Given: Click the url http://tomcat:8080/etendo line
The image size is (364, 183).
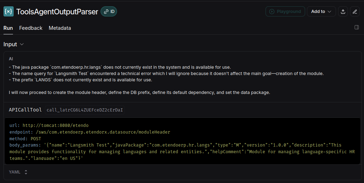Looking at the screenshot, I should point(49,126).
